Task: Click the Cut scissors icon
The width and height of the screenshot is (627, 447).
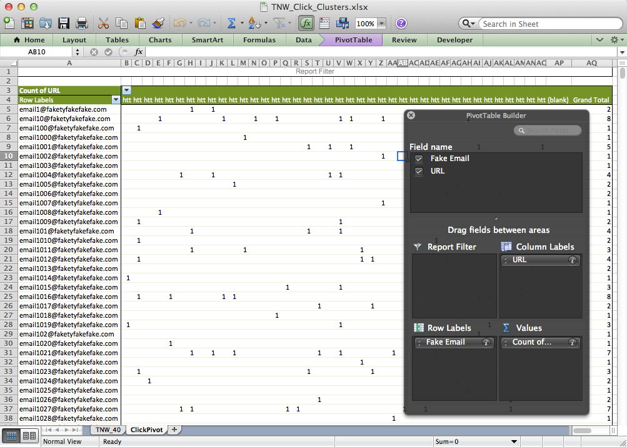Action: (x=104, y=24)
